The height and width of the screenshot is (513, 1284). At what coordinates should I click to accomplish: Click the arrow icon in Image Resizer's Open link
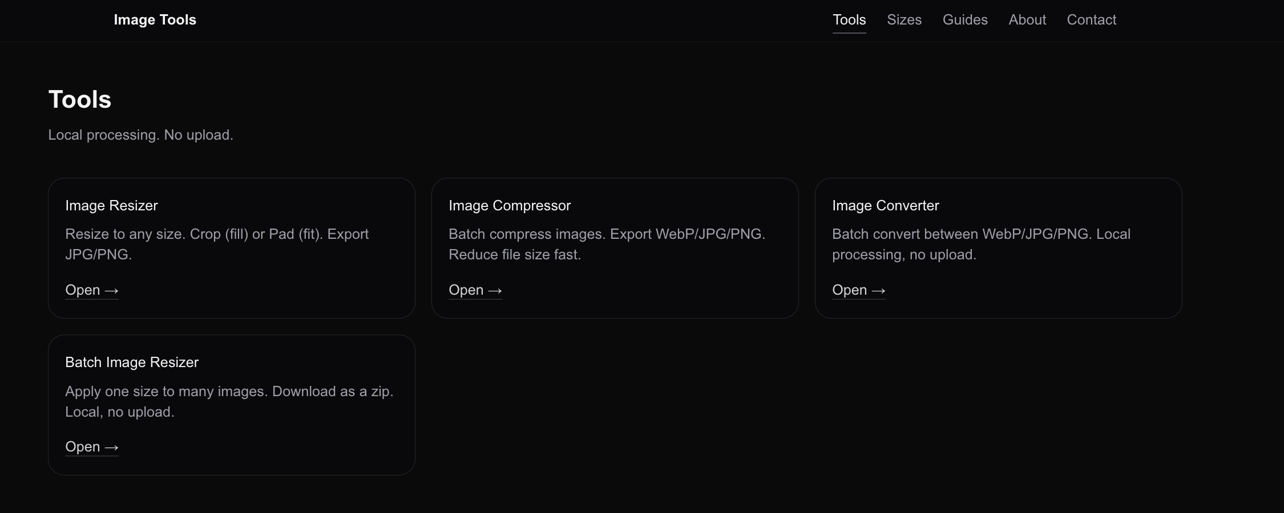point(112,290)
